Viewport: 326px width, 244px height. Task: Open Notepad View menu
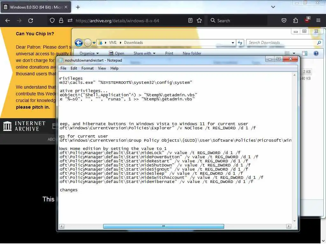102,68
